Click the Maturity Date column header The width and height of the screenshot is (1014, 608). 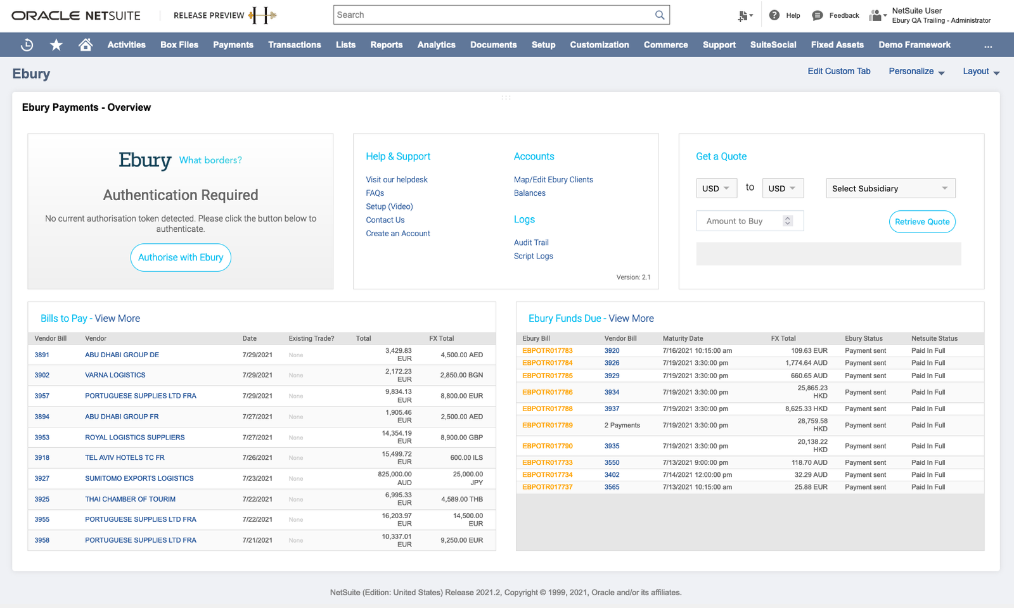683,338
